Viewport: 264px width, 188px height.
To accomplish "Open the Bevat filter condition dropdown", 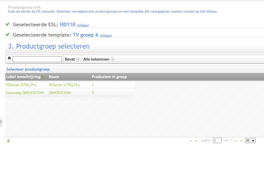I will (78, 59).
